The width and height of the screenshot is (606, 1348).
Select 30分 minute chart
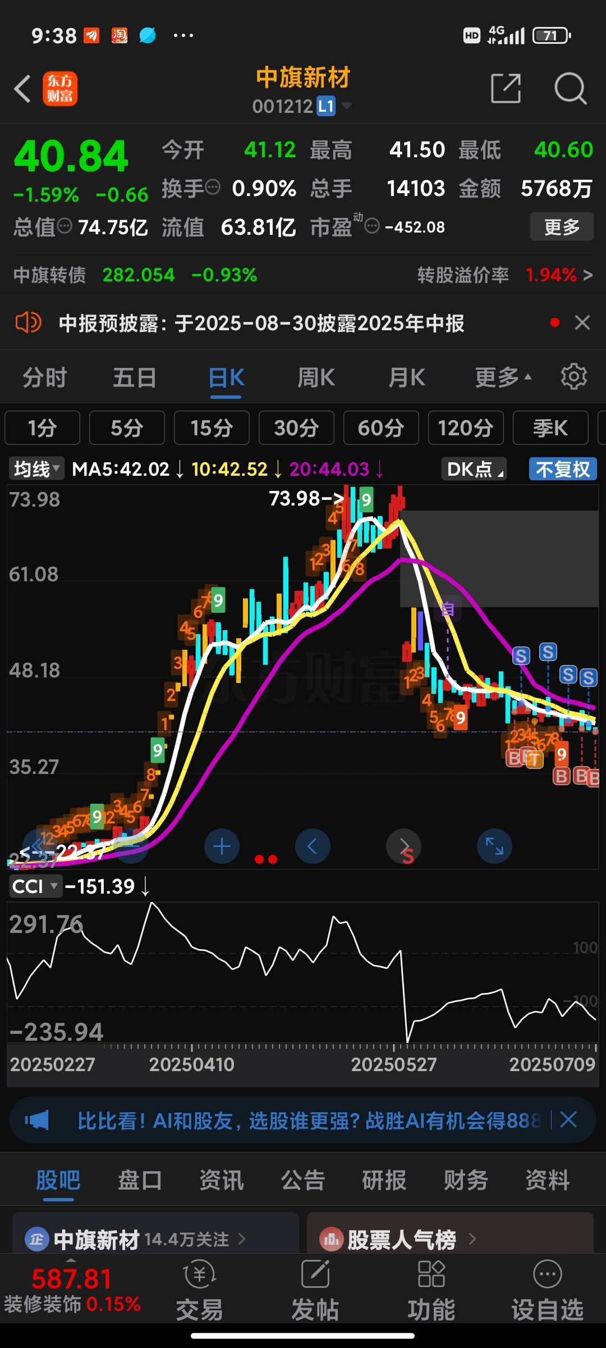[x=296, y=428]
